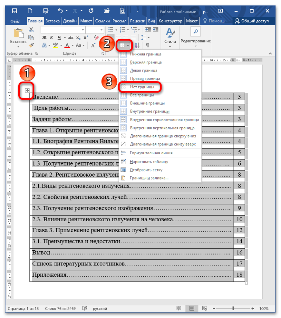Switch to the Вставка tab

click(52, 21)
